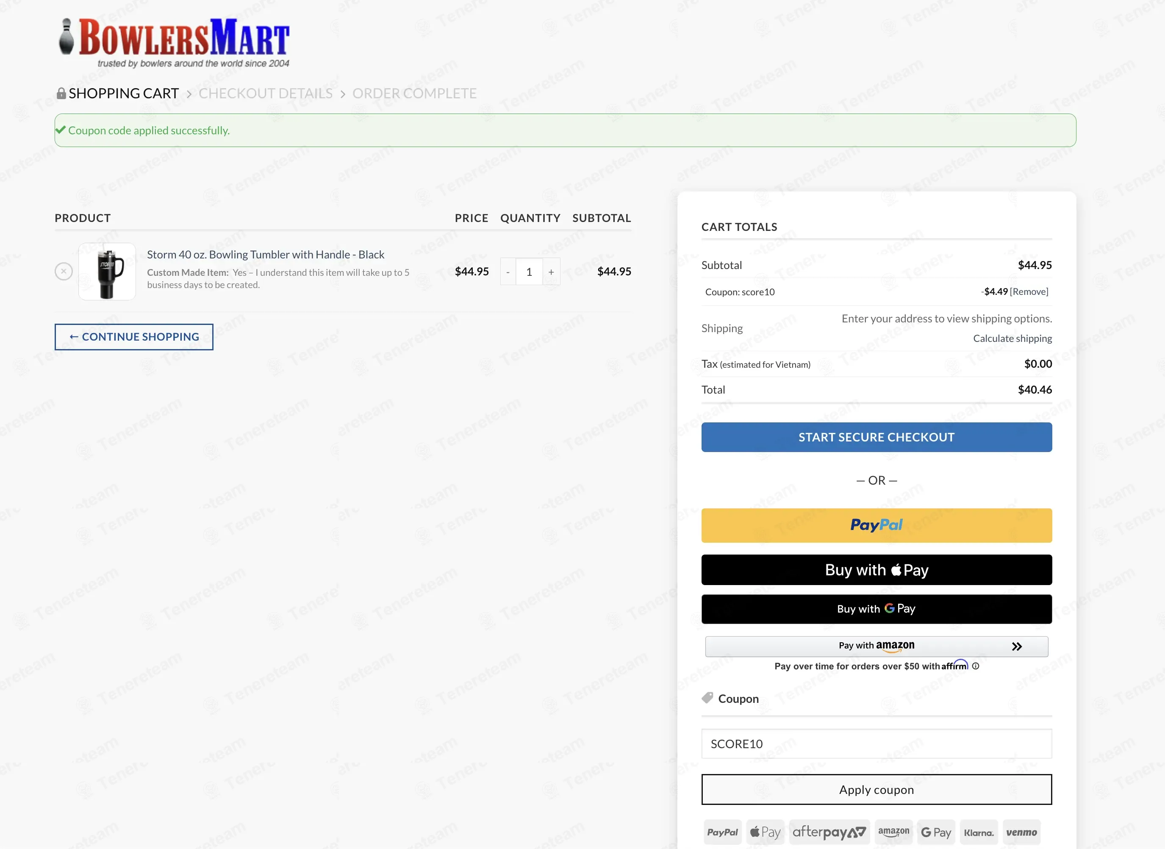Image resolution: width=1165 pixels, height=849 pixels.
Task: Click the cart totals Subtotal value $44.95
Action: (x=1035, y=265)
